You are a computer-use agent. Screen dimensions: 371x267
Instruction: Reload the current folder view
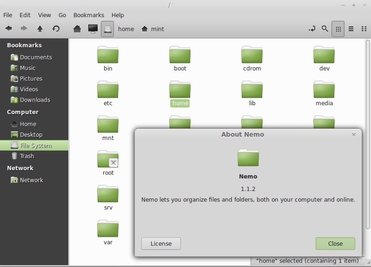56,29
